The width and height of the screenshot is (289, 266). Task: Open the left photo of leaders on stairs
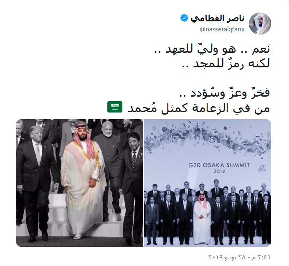pos(79,183)
